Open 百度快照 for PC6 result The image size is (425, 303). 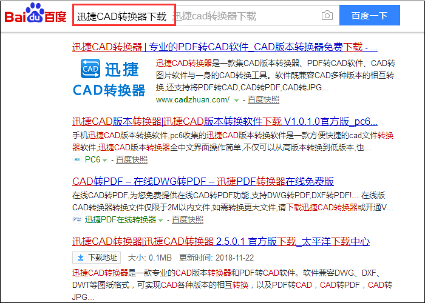pos(132,159)
